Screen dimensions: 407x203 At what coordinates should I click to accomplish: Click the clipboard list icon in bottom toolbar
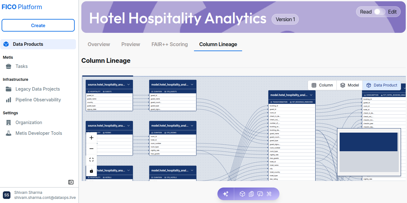(x=251, y=194)
